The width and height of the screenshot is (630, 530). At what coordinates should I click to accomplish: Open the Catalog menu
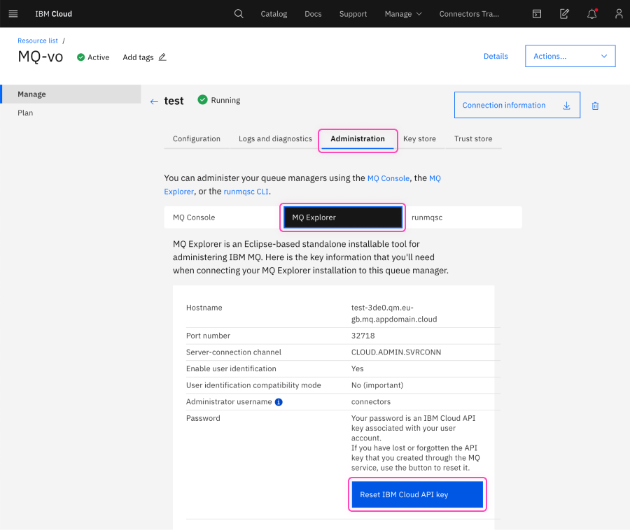click(274, 13)
